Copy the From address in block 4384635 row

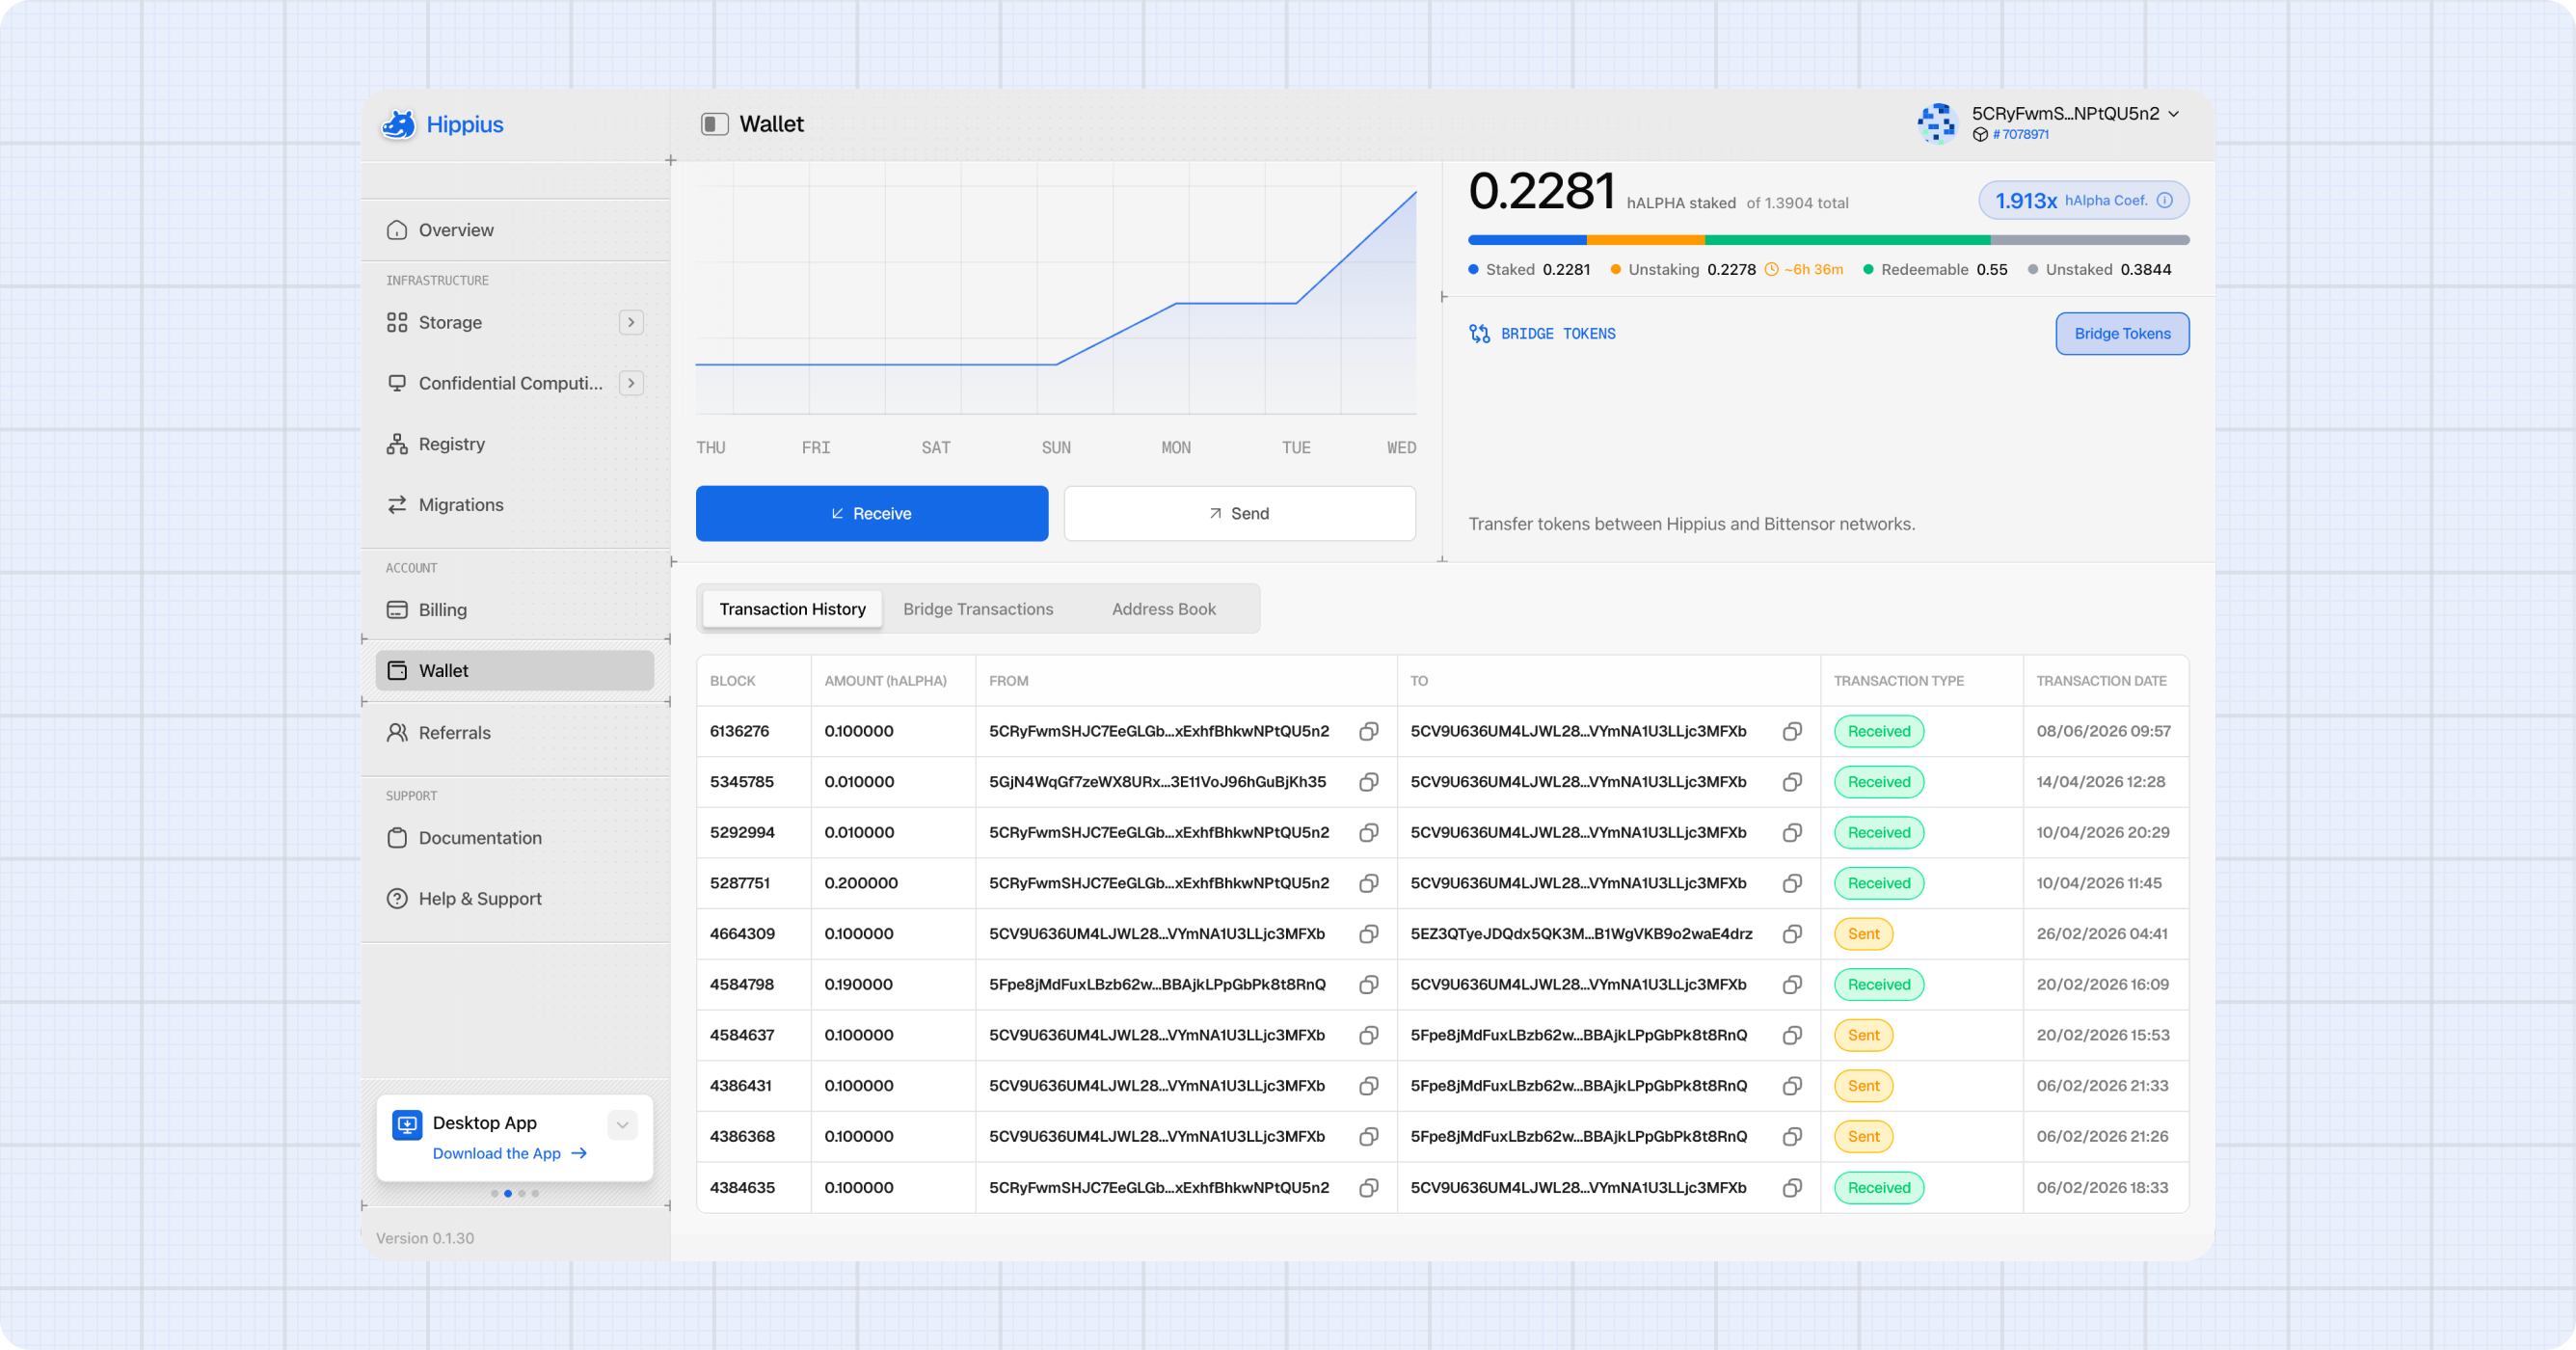1369,1188
